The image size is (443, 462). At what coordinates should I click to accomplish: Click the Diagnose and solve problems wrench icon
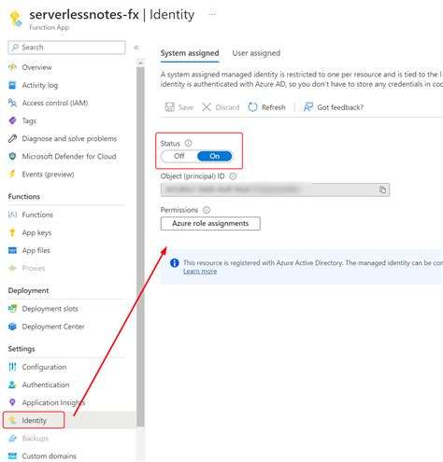point(12,138)
